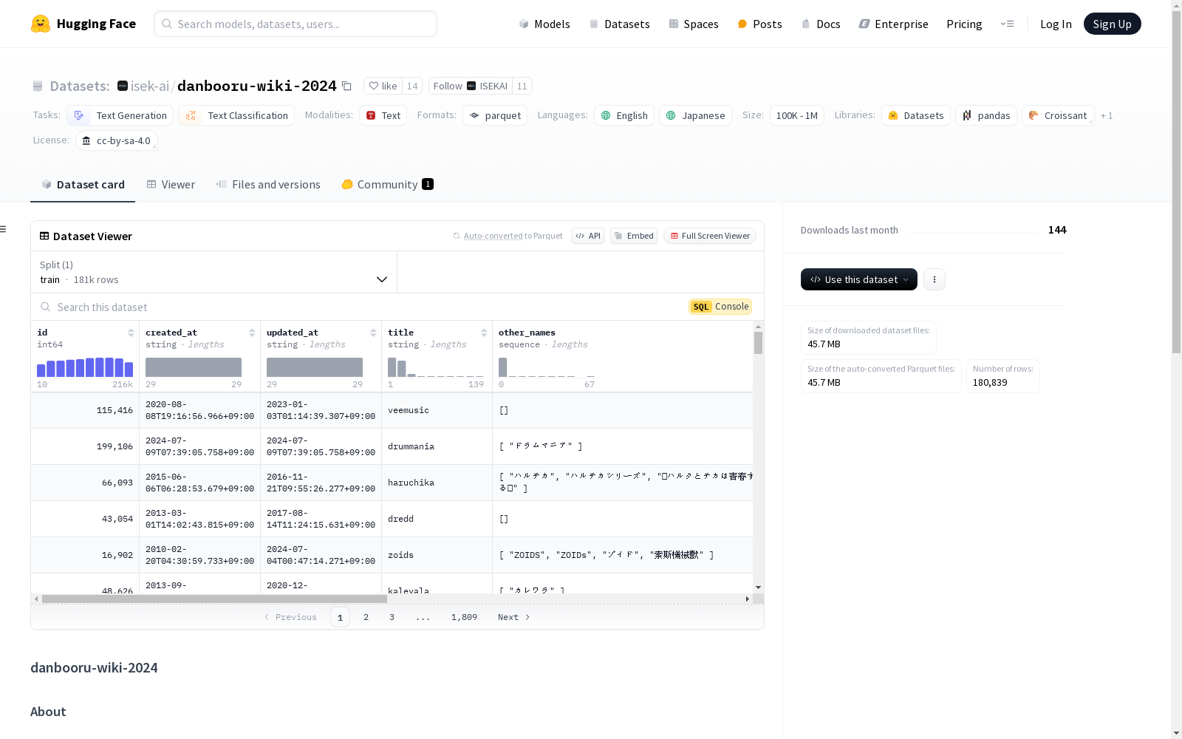Click the table's vertical scrollbar thumb
This screenshot has height=739, width=1182.
(x=758, y=343)
